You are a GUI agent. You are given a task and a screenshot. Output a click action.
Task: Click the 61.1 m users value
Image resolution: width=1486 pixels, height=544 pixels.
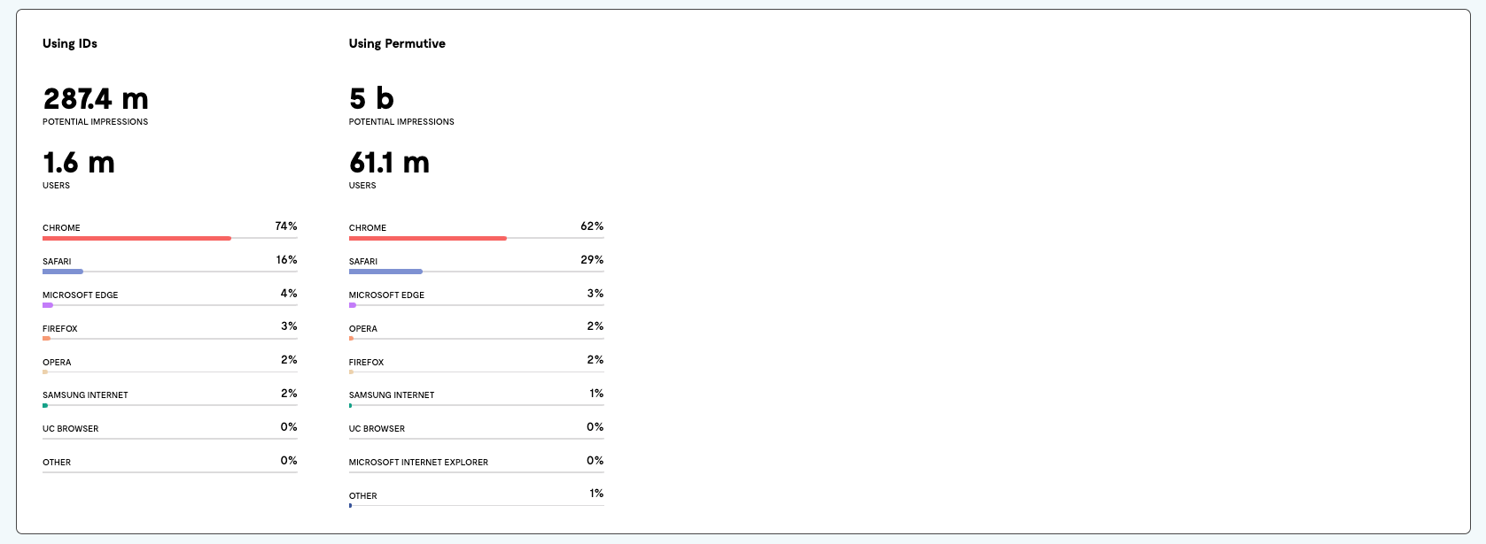(389, 162)
